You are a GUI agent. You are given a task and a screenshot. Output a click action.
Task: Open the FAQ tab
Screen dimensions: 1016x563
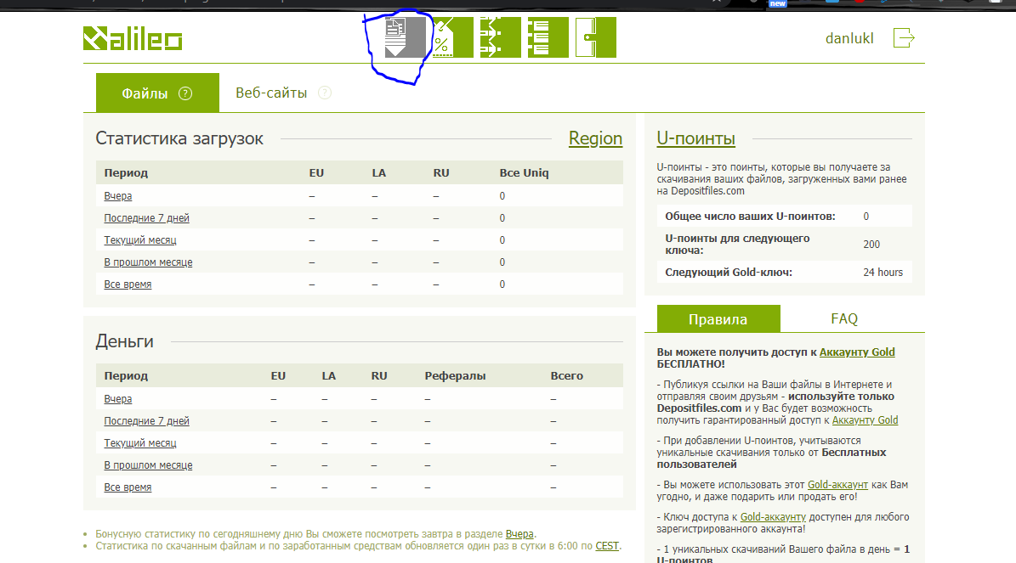pyautogui.click(x=844, y=319)
